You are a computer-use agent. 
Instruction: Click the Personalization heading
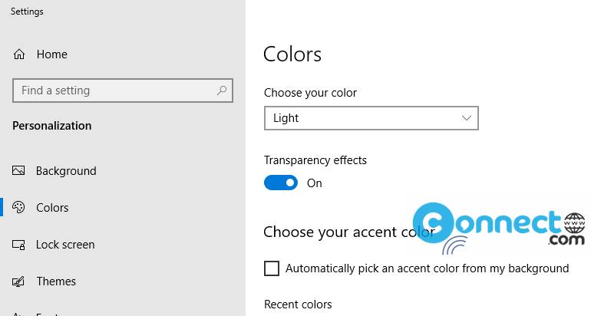pos(52,126)
